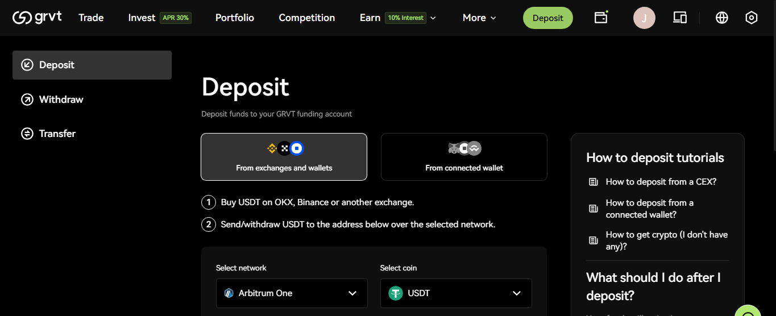The height and width of the screenshot is (316, 776).
Task: Open the wallet icon in header
Action: coord(601,18)
